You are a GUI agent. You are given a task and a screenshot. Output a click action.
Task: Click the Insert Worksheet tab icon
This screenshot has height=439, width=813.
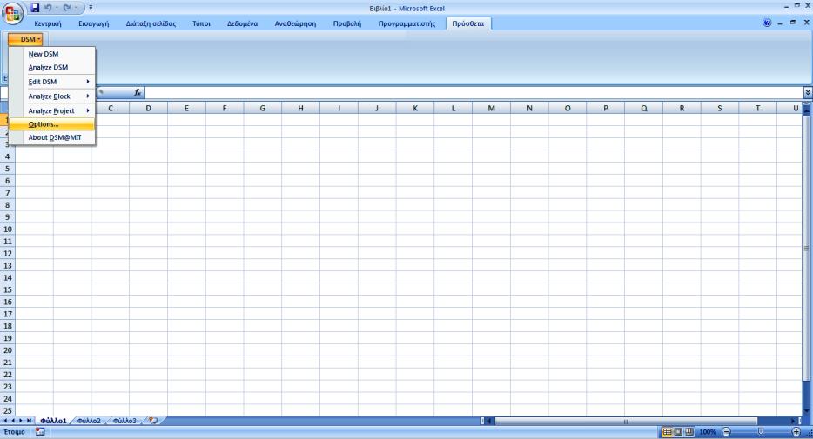tap(153, 421)
